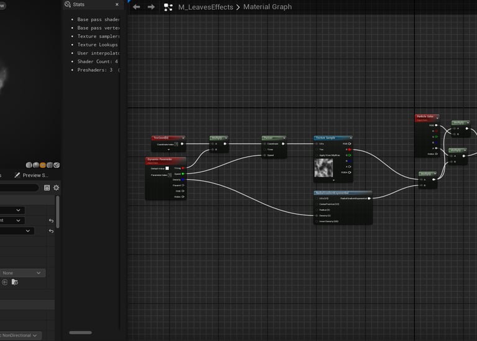Collapse the TexCoord node using its arrow
Screen dimensions: 477x341
coord(183,138)
